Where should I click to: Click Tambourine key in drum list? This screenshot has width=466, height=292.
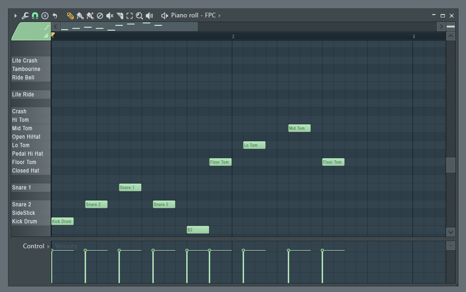tap(31, 69)
